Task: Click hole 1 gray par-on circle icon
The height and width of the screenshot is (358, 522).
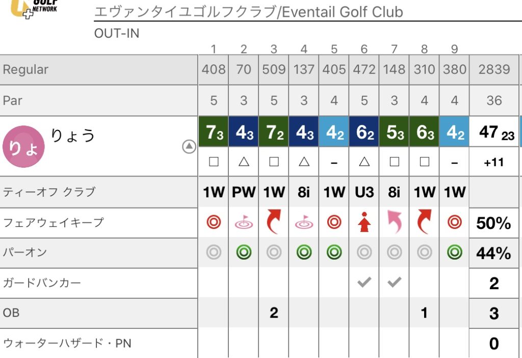Action: tap(214, 252)
